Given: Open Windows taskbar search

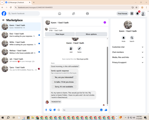Looking at the screenshot, I should tap(8, 118).
